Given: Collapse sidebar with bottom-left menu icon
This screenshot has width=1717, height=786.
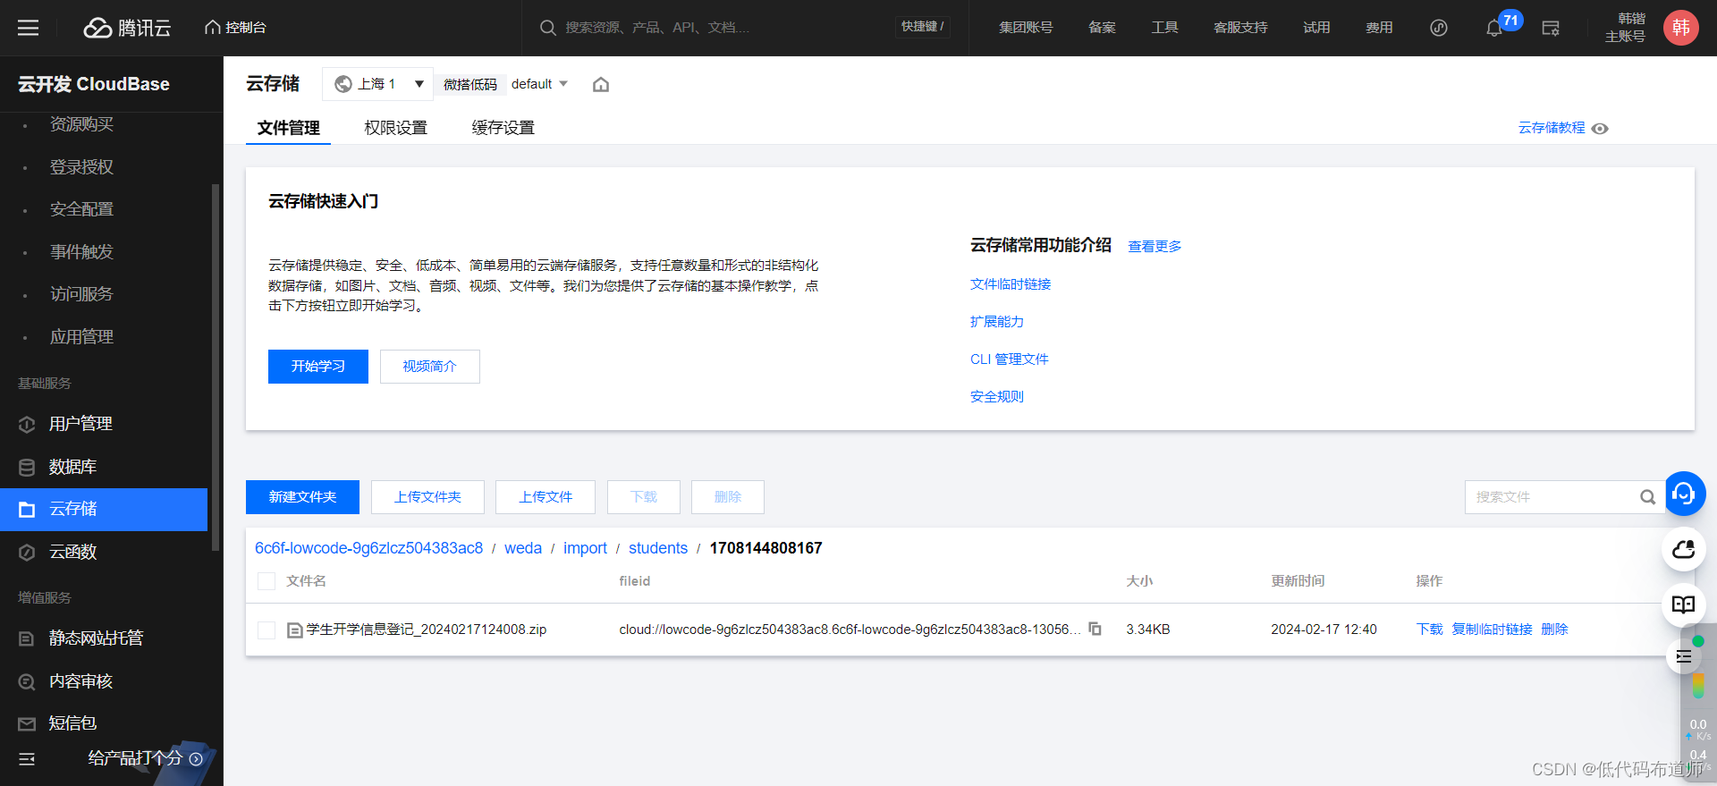Looking at the screenshot, I should pos(27,759).
